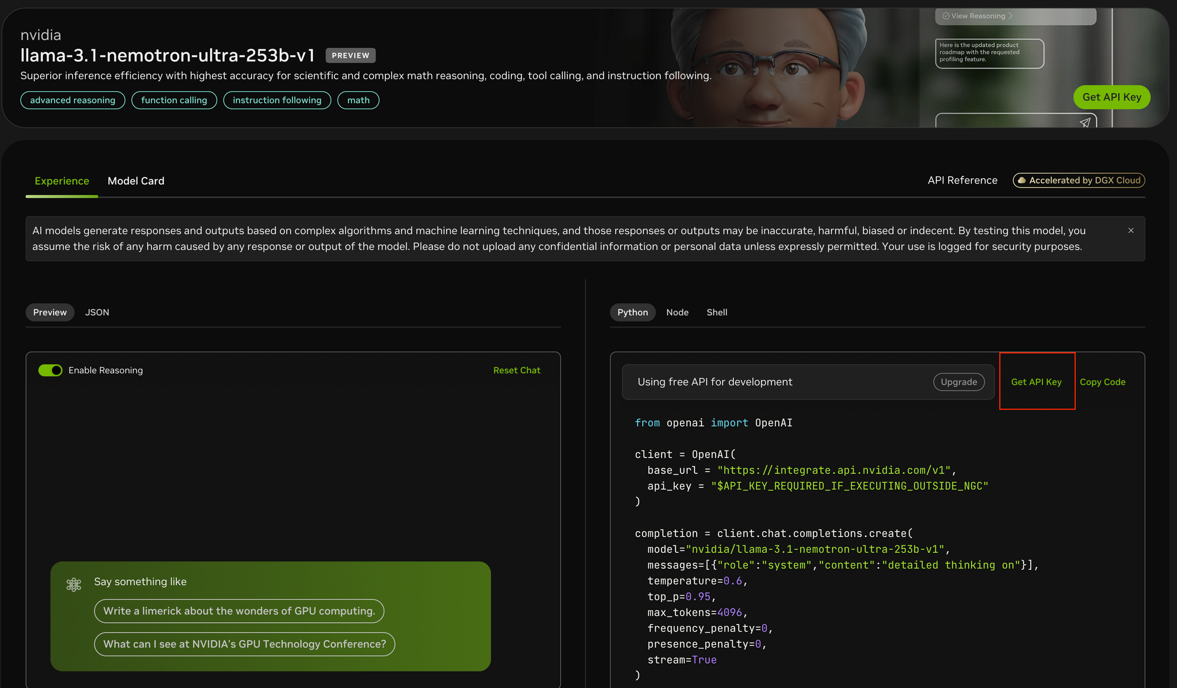Click the Upgrade button
This screenshot has width=1177, height=688.
(x=959, y=382)
